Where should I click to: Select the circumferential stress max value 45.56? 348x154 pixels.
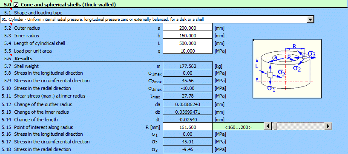[x=187, y=81]
